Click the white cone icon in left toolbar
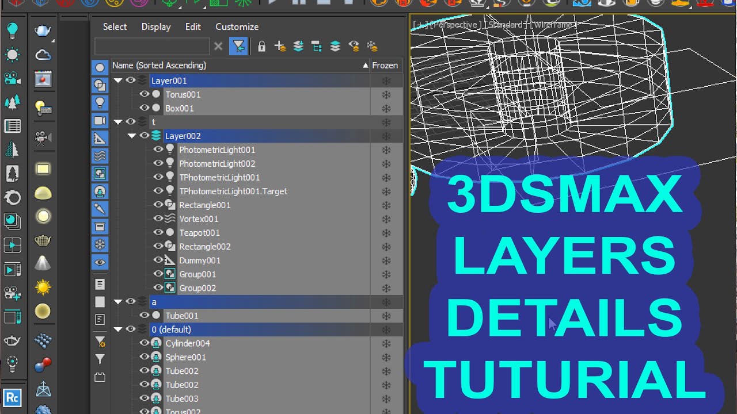 click(43, 263)
